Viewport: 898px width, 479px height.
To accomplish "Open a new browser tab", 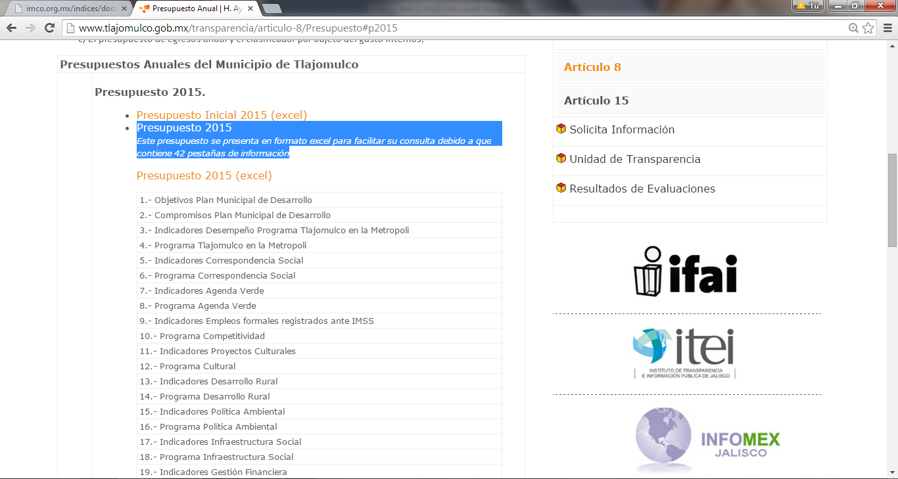I will [272, 9].
